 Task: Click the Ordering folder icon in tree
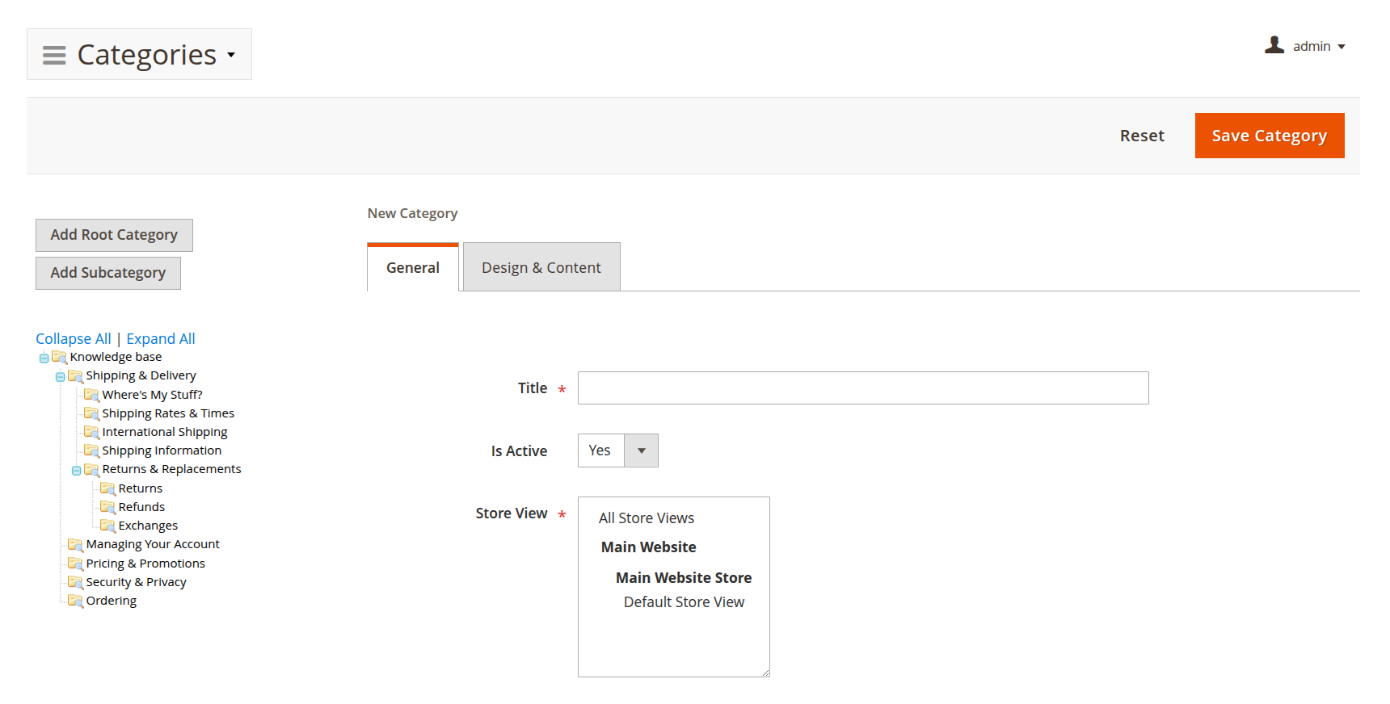[75, 601]
